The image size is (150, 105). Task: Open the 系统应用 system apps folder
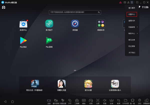pyautogui.click(x=101, y=24)
